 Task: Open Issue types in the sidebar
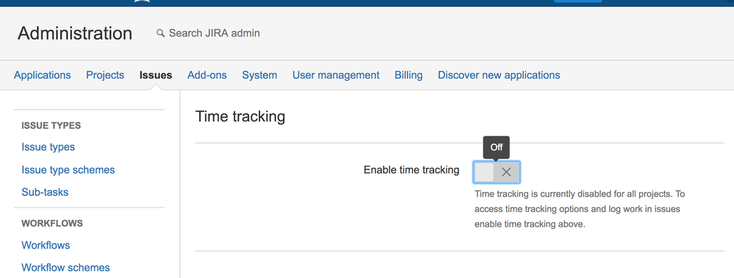[48, 147]
